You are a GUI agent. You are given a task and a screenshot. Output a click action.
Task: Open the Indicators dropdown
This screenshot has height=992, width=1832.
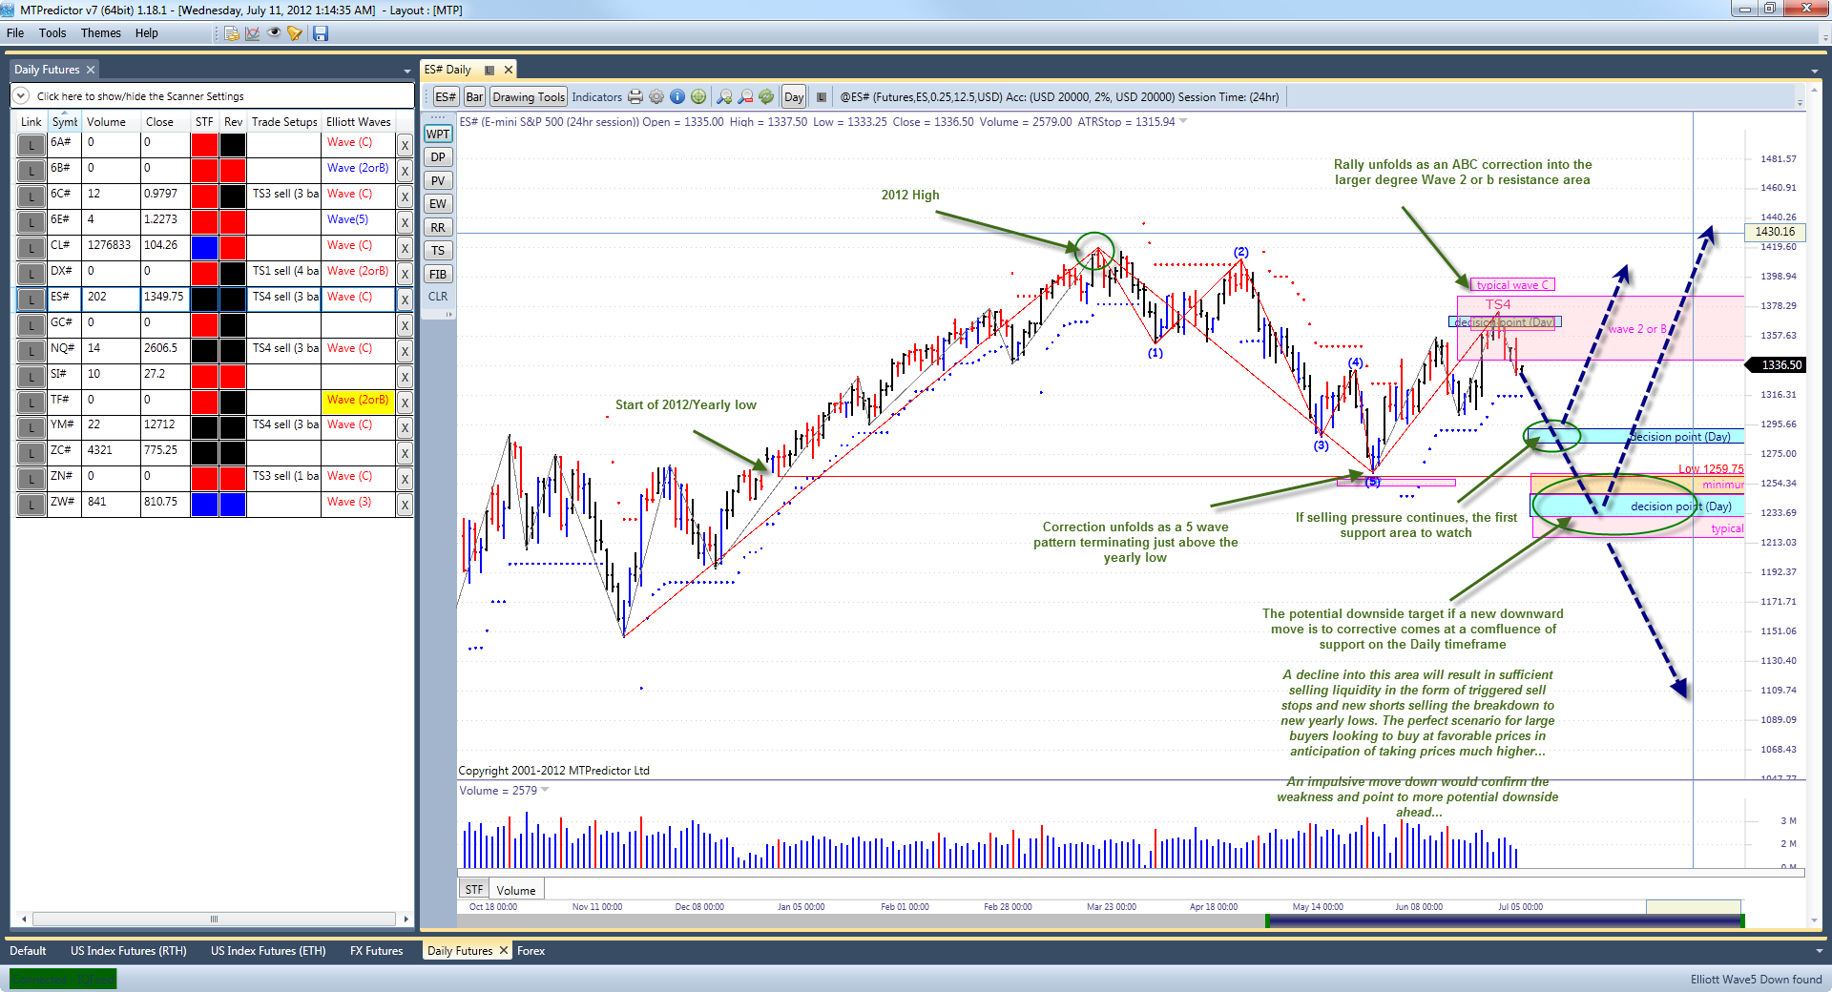[x=597, y=96]
